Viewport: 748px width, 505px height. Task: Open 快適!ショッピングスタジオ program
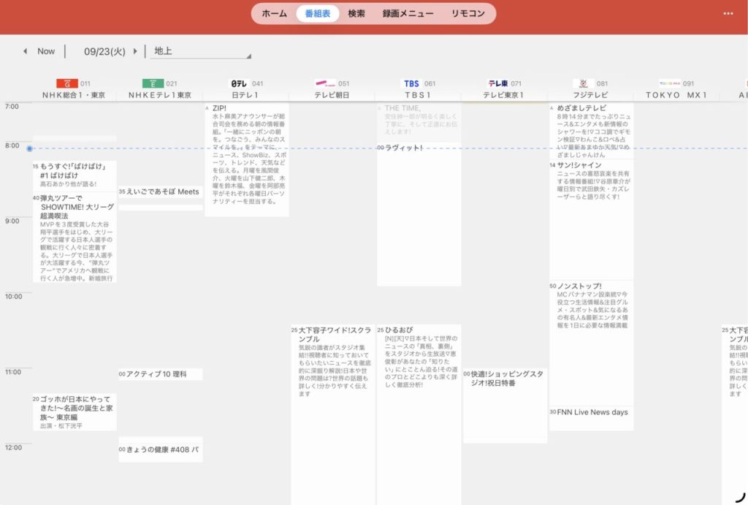click(505, 403)
